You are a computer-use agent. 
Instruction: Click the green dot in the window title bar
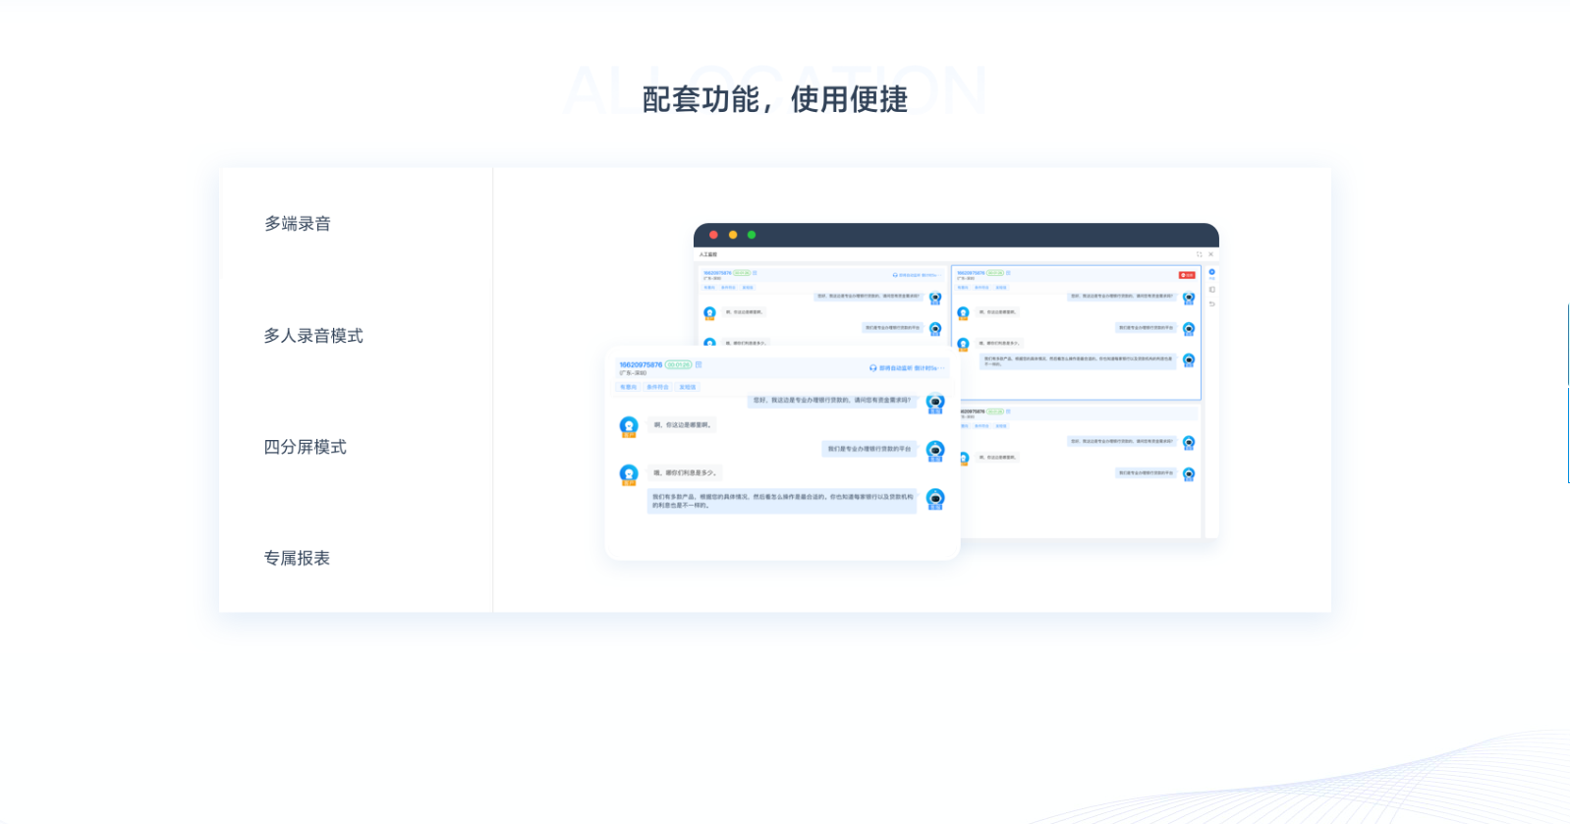(752, 235)
